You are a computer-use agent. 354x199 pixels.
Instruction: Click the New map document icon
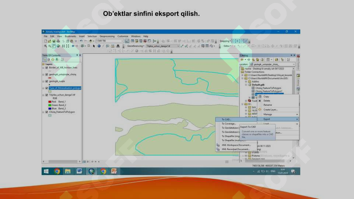pos(46,41)
